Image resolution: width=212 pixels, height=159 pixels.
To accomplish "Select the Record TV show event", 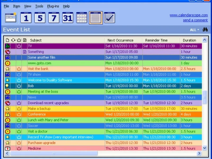I will (x=103, y=137).
